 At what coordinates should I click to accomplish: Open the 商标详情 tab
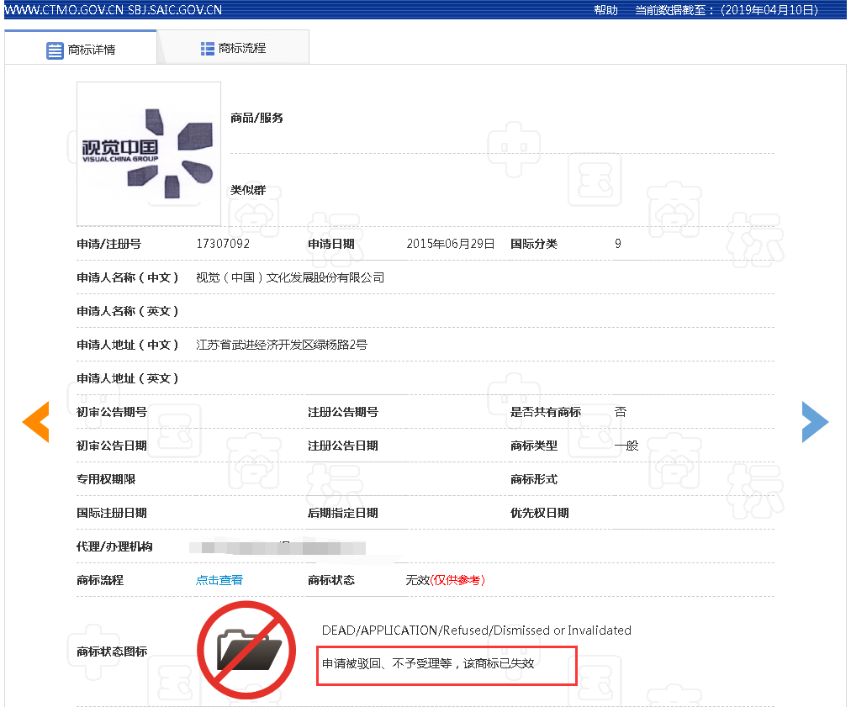(81, 49)
